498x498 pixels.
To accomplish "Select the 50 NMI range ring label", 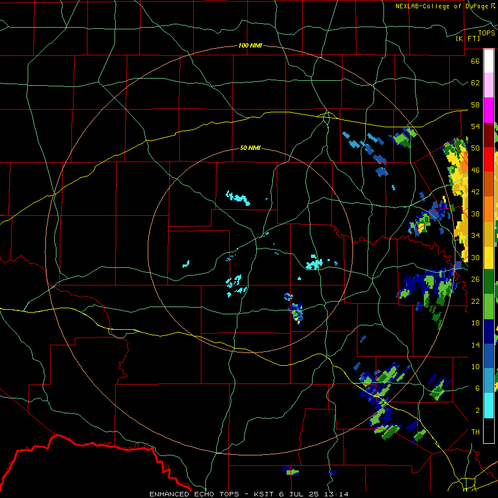I will [250, 148].
